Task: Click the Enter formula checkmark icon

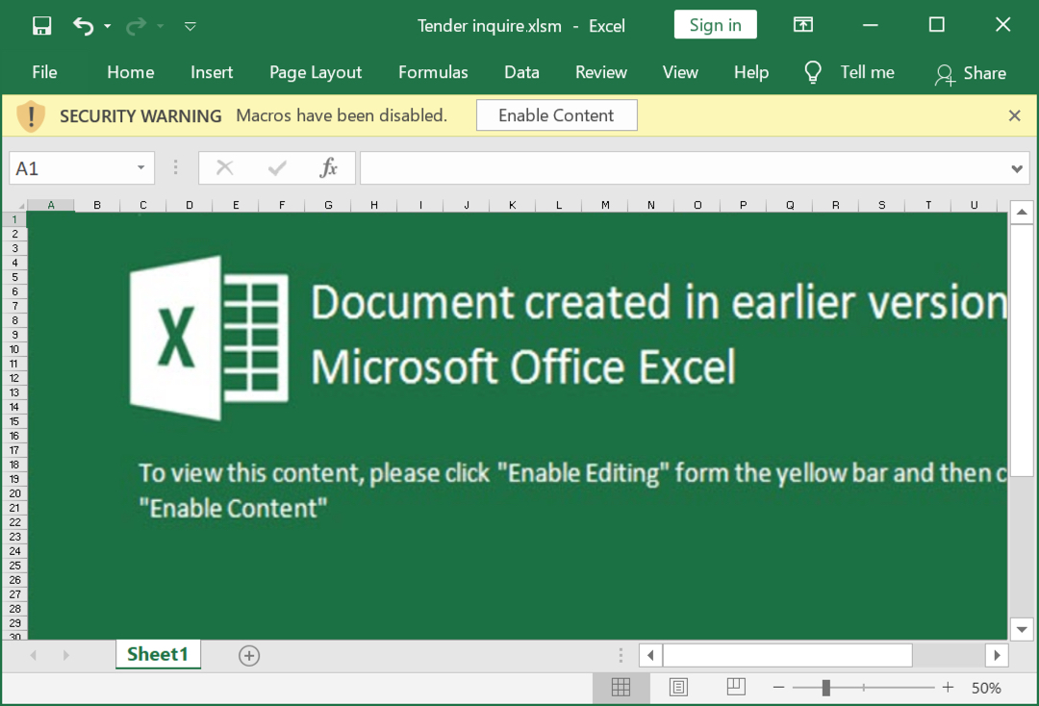Action: click(x=277, y=168)
